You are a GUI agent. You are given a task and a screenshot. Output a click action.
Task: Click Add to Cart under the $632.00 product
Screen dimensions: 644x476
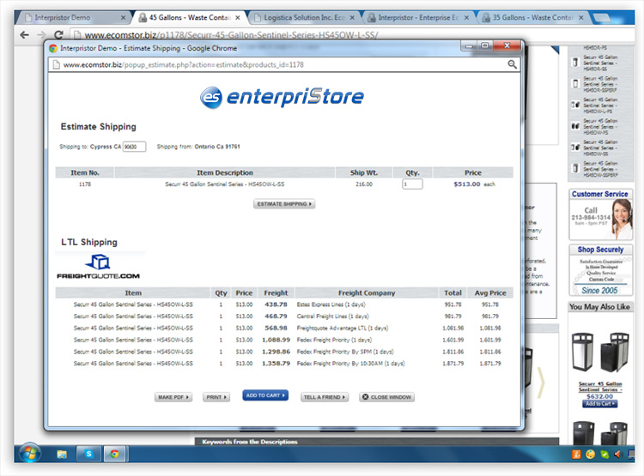coord(599,404)
